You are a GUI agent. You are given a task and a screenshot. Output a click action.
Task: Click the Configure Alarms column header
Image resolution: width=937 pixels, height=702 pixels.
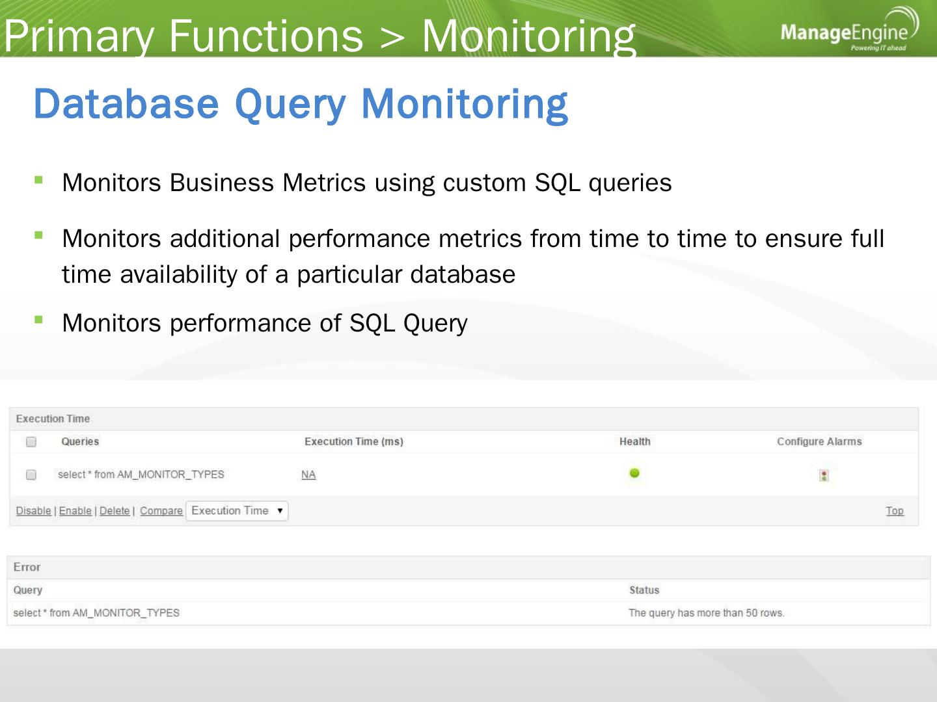click(x=819, y=441)
